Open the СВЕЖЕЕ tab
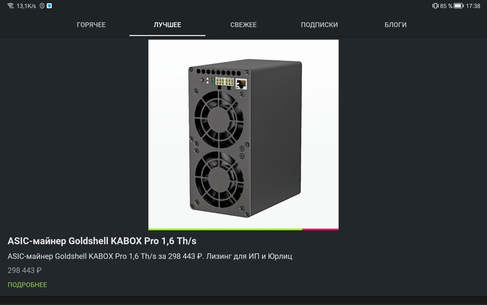 coord(243,25)
